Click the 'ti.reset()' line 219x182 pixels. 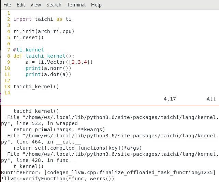pos(28,37)
